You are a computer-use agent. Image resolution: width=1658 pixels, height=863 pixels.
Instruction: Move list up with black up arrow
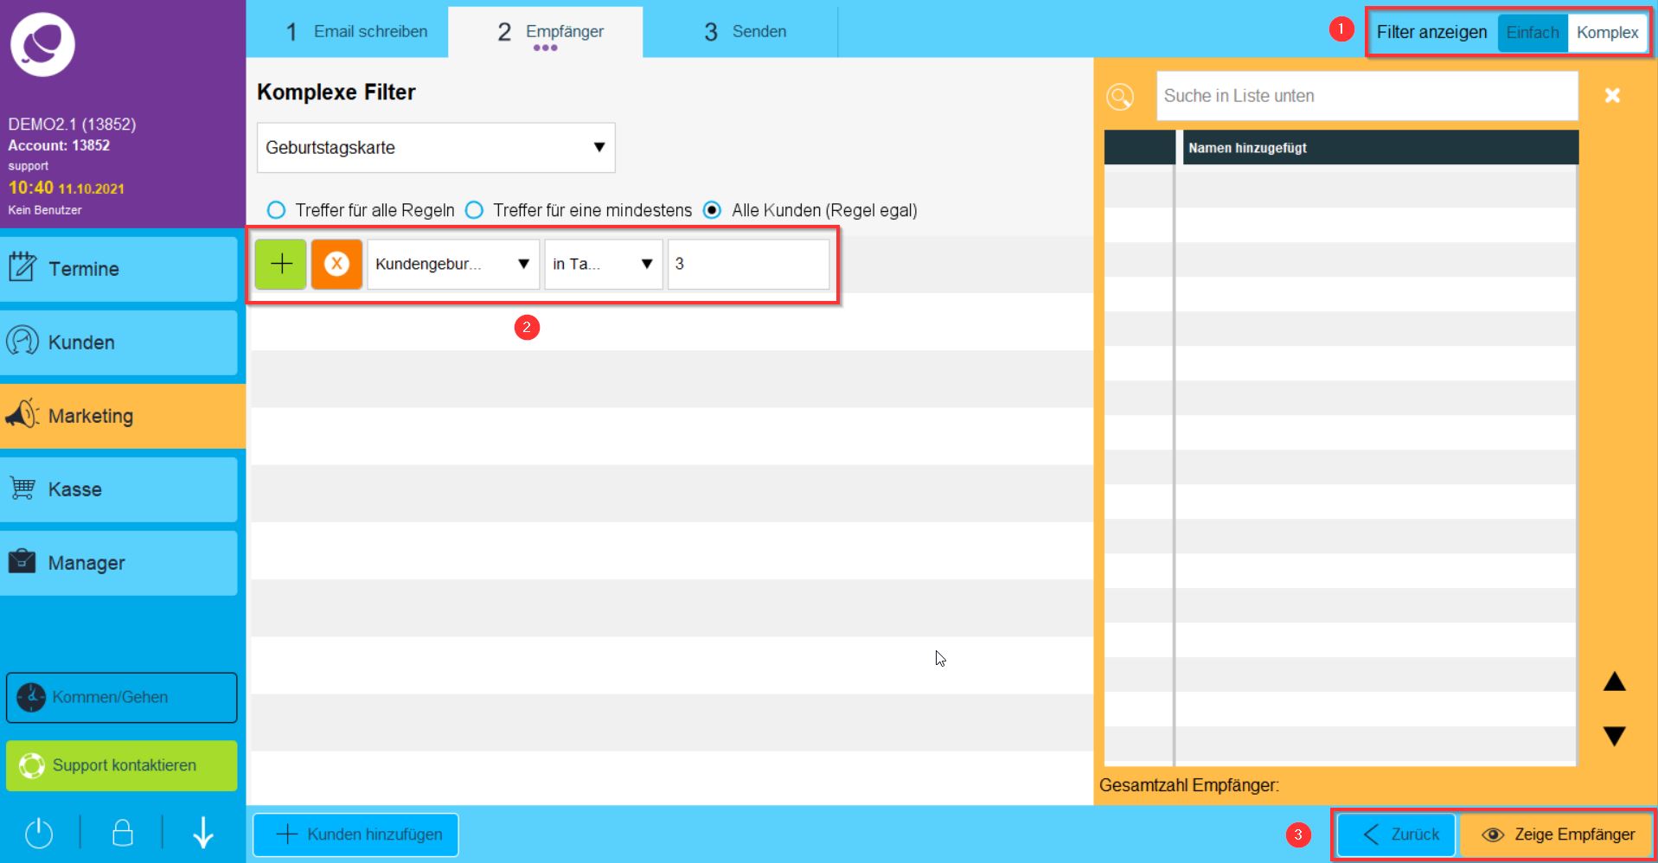click(x=1614, y=681)
